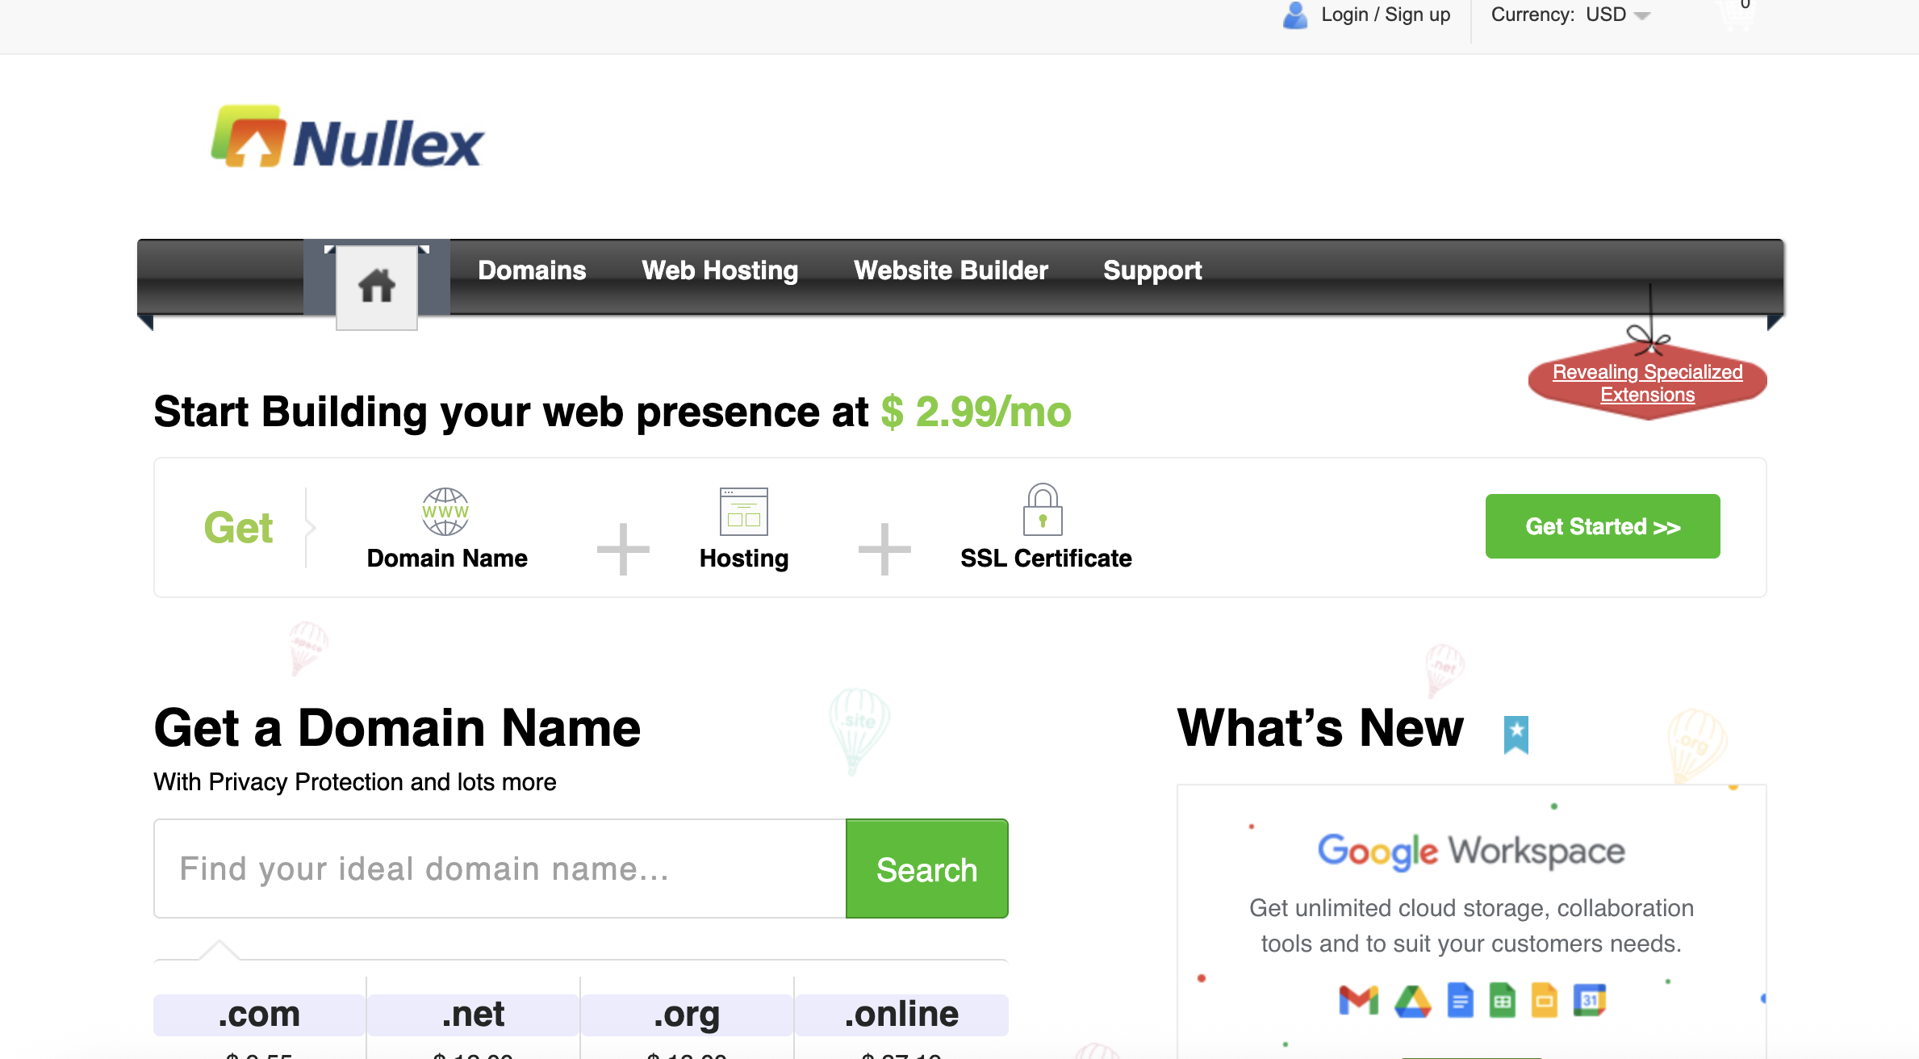Screen dimensions: 1919x1059
Task: Click the Google Drive icon in Workspace card
Action: [x=1412, y=1001]
